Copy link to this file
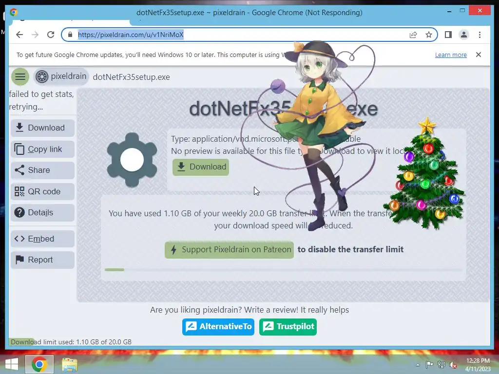Image resolution: width=499 pixels, height=374 pixels. 43,149
